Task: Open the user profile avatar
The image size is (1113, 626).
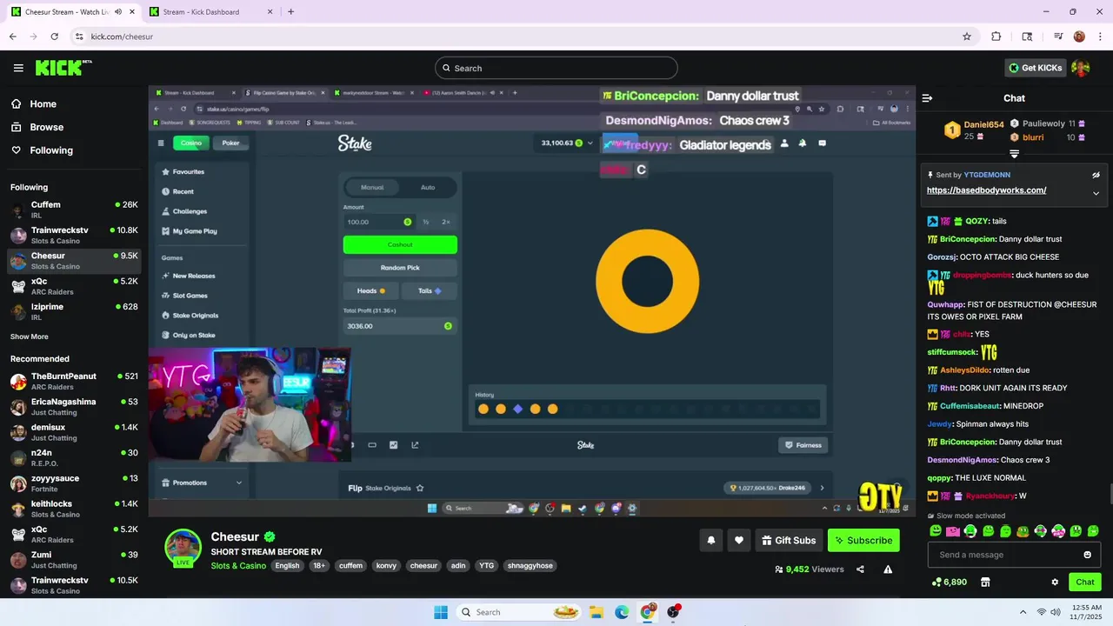Action: coord(1080,68)
